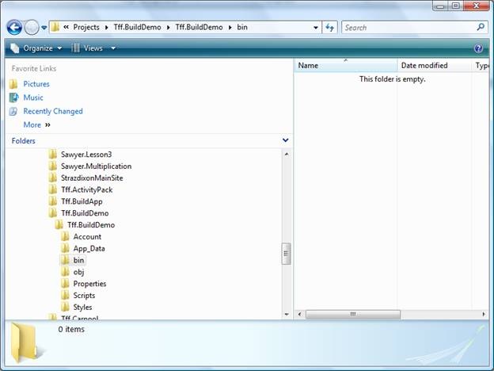Click the Refresh button beside address bar

[330, 28]
